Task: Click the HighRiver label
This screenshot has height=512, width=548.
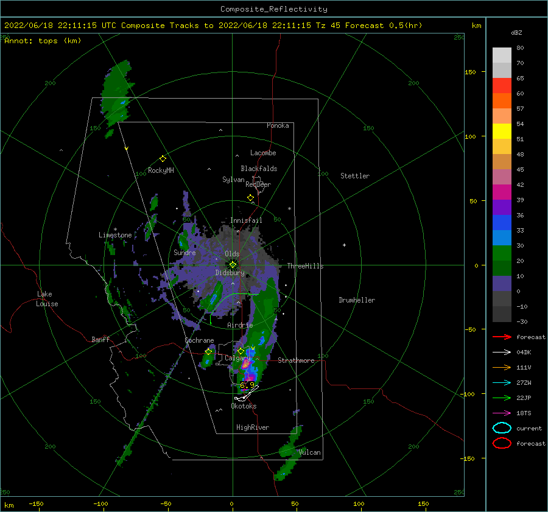Action: pyautogui.click(x=253, y=427)
